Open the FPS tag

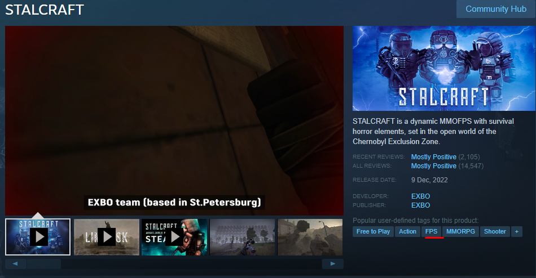pyautogui.click(x=432, y=231)
